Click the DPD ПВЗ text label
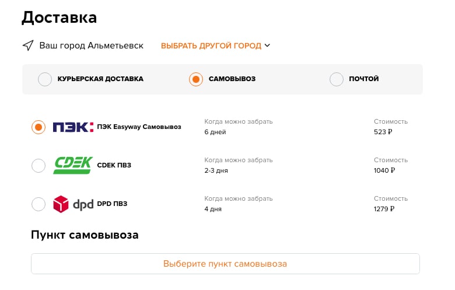Screen dimensions: 455x290 point(111,204)
